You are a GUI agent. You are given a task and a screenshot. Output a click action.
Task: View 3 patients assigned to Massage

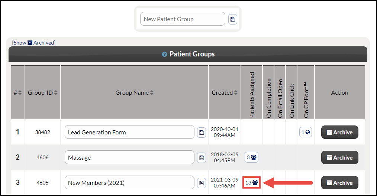(x=251, y=157)
